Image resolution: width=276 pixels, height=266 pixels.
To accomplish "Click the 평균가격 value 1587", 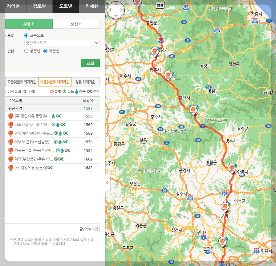I will (88, 109).
